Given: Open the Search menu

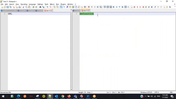Looking at the screenshot, I should coord(12,4).
